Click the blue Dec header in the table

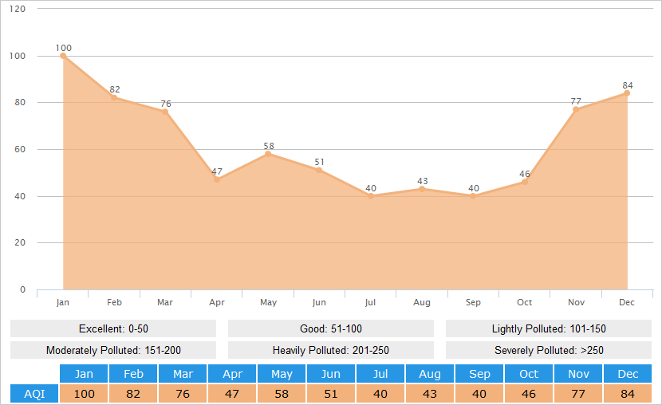628,374
